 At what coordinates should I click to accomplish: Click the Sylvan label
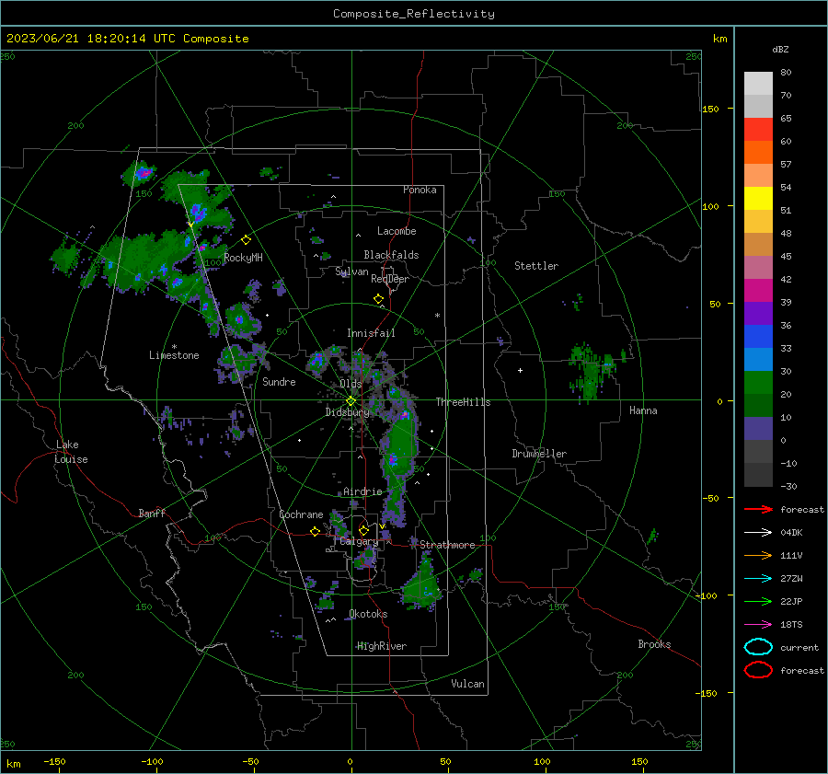351,271
